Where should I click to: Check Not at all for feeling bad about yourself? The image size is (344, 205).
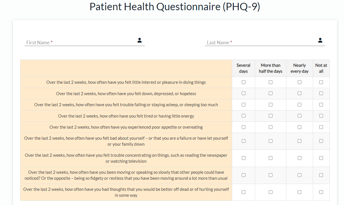point(321,141)
